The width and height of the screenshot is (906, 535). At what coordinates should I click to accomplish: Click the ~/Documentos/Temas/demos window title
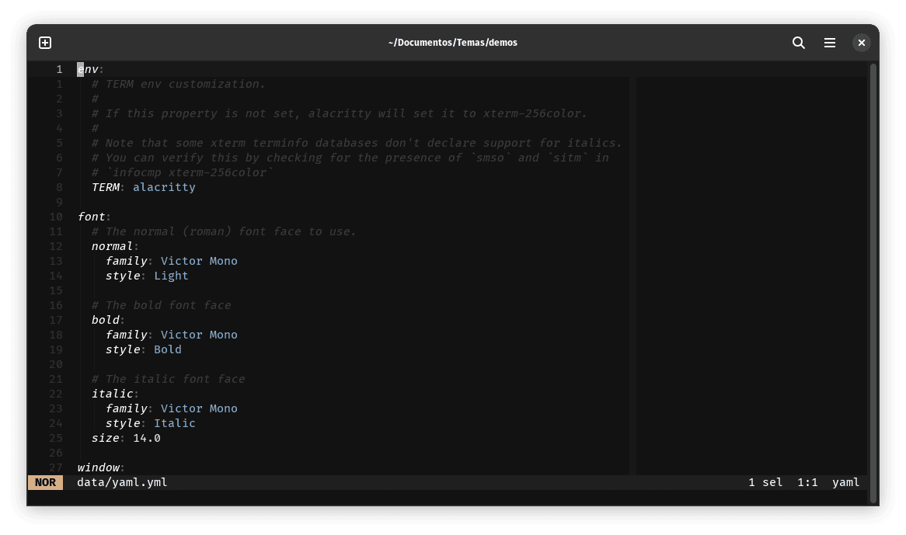[x=453, y=43]
